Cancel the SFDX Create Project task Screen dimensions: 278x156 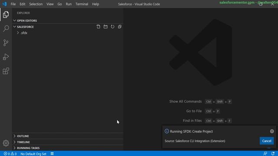(266, 141)
